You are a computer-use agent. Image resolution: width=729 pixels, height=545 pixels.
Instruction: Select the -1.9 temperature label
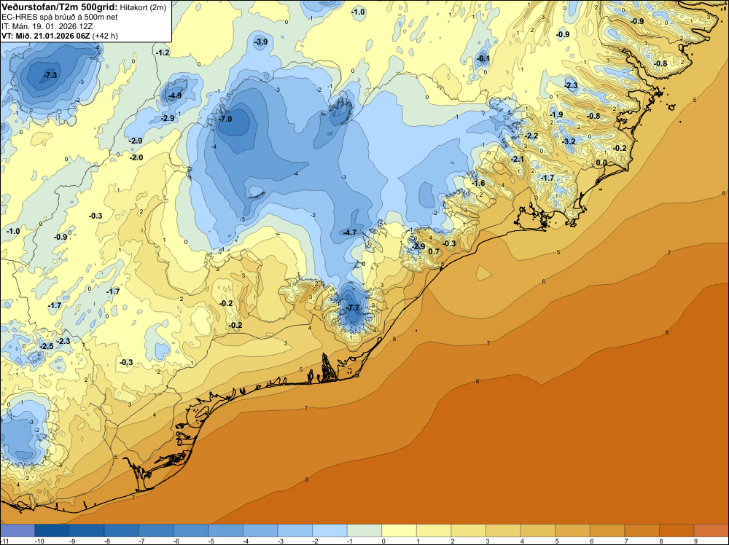pos(556,114)
